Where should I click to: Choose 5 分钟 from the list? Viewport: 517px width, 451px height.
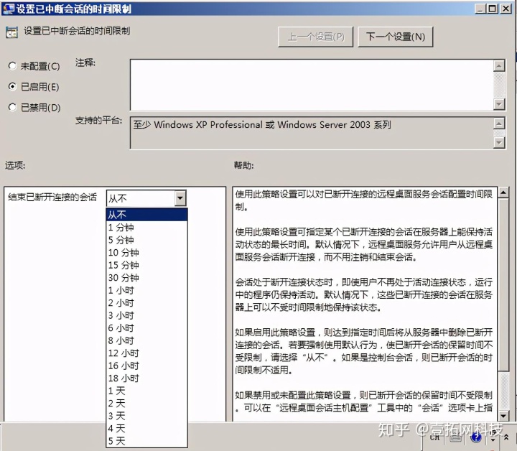point(146,240)
